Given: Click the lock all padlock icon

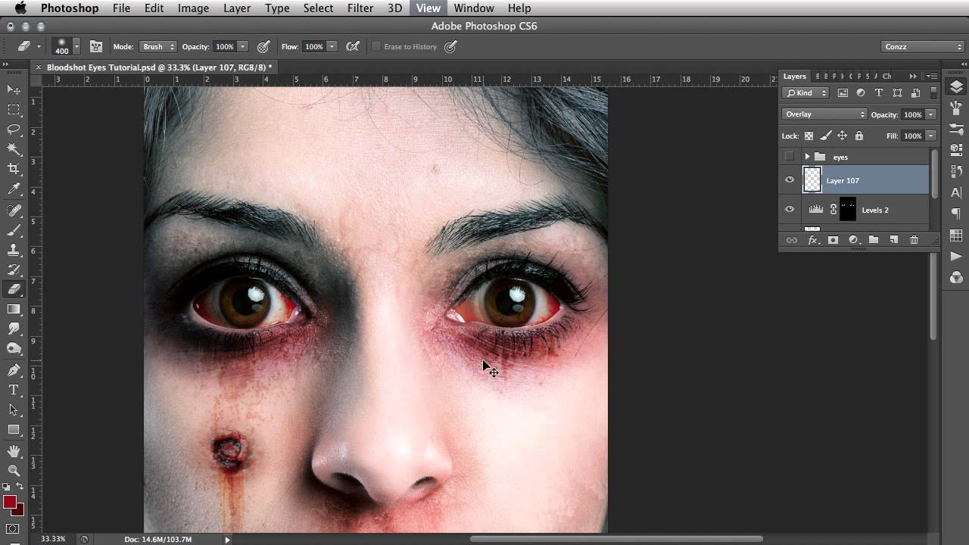Looking at the screenshot, I should point(858,135).
